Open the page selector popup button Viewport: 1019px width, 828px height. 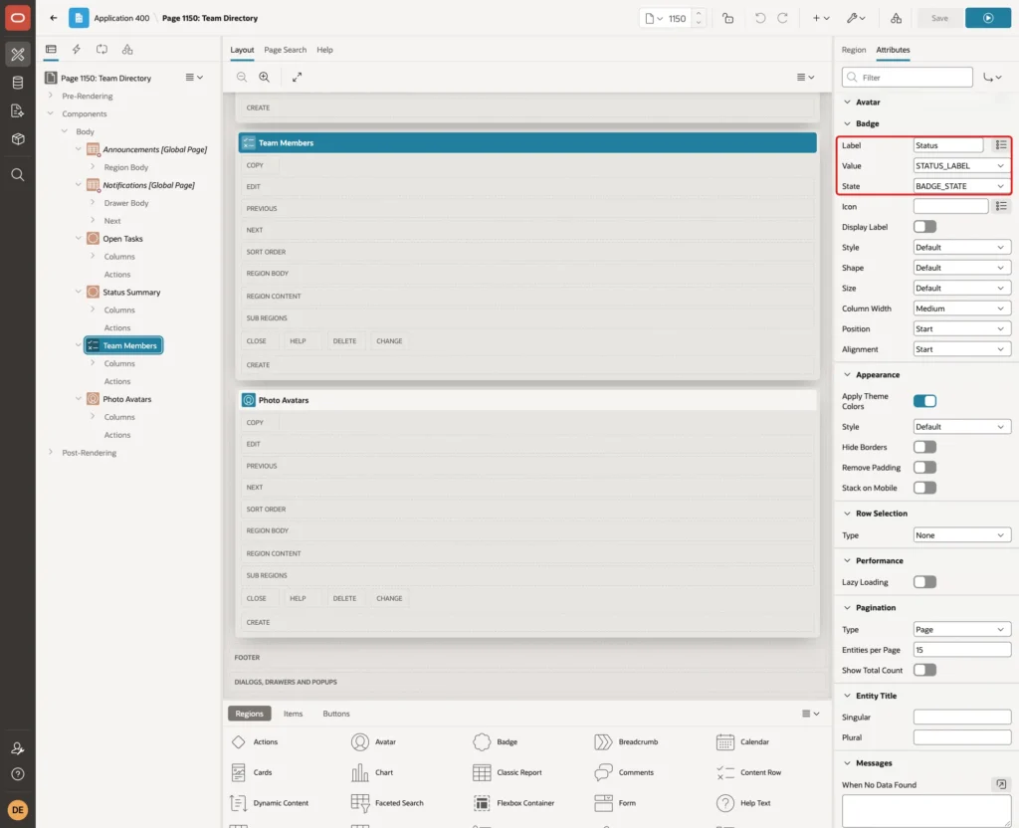pyautogui.click(x=654, y=18)
